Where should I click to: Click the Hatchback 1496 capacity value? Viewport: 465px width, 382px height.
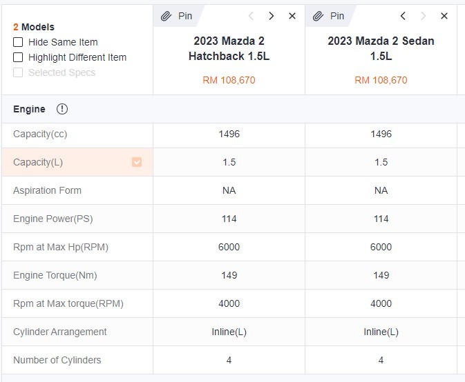tap(229, 134)
